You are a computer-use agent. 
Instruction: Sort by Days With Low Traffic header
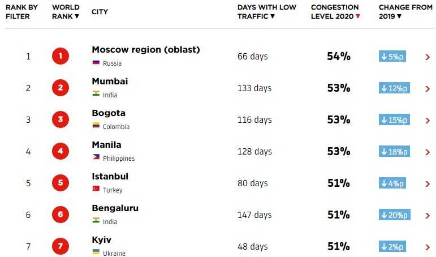click(267, 12)
